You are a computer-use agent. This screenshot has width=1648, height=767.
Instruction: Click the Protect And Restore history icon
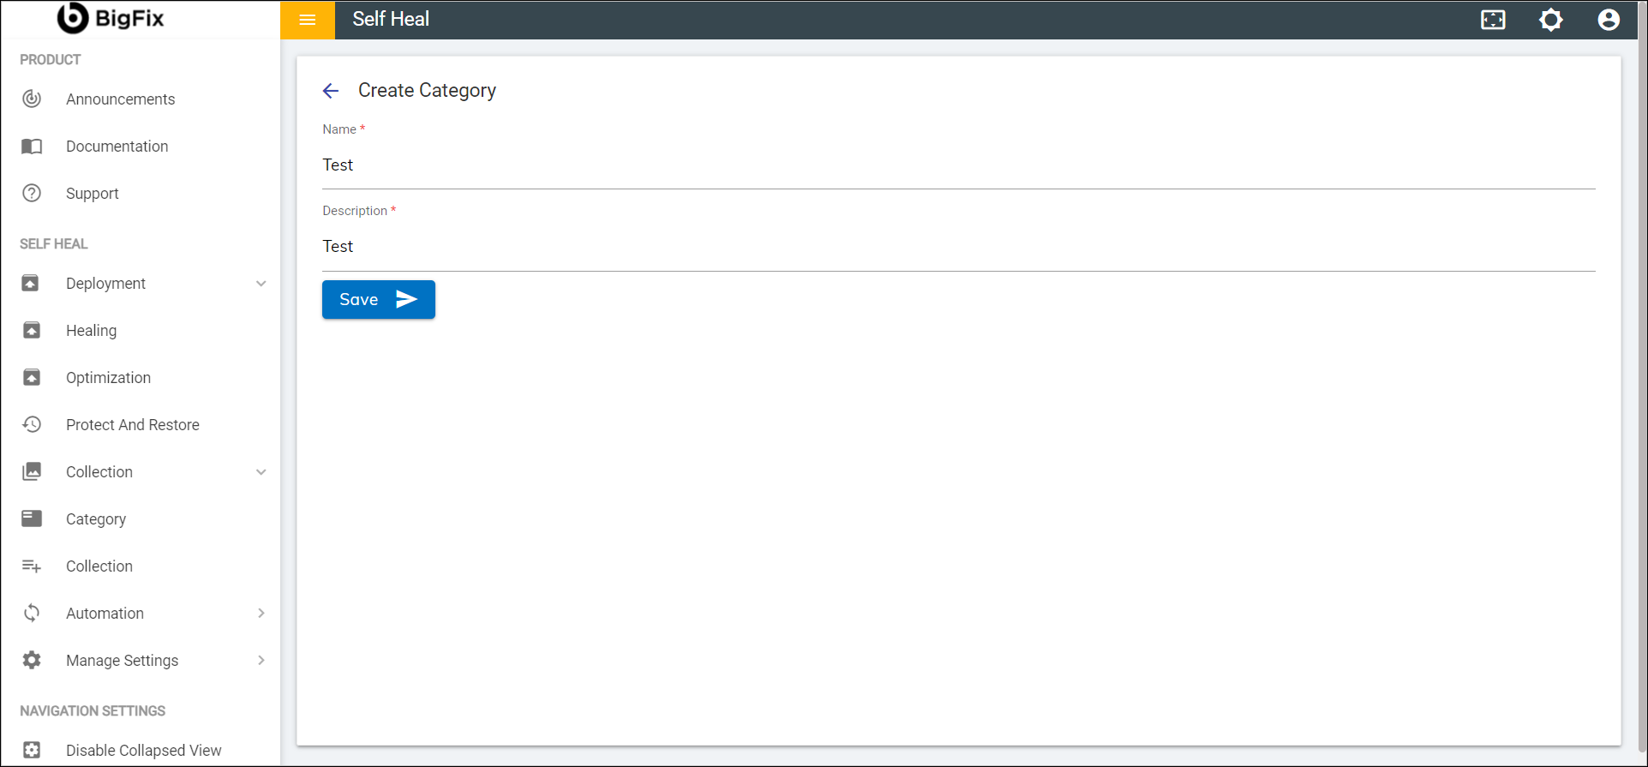(32, 425)
